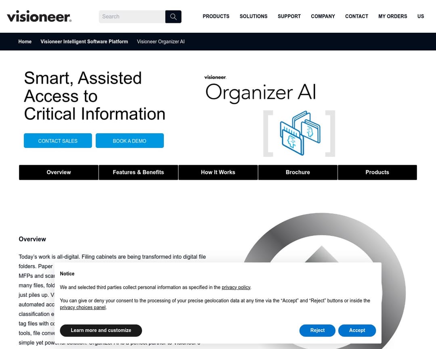This screenshot has height=349, width=436.
Task: Open the Products tab
Action: (x=377, y=172)
